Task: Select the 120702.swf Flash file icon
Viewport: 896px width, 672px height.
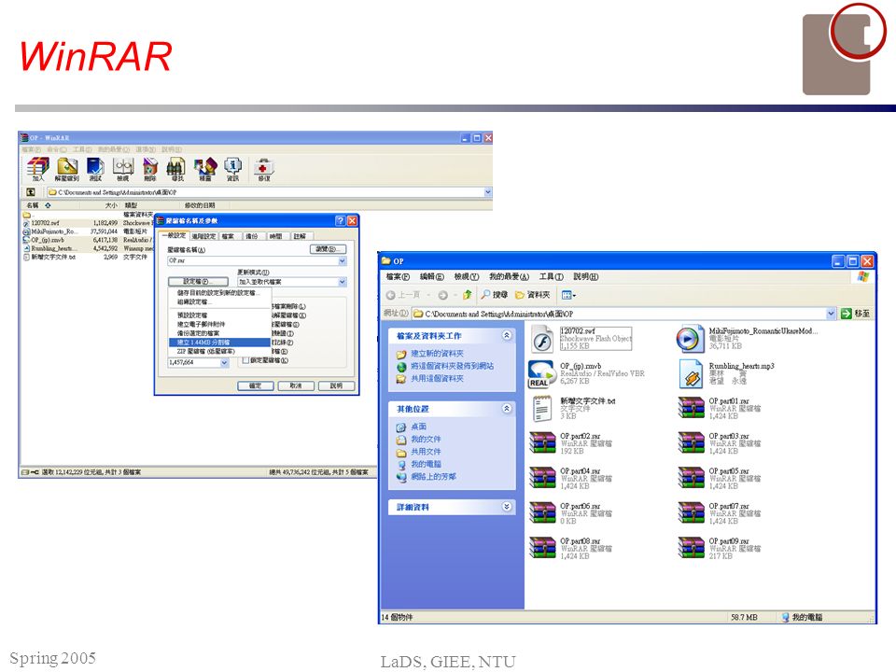Action: click(x=542, y=339)
